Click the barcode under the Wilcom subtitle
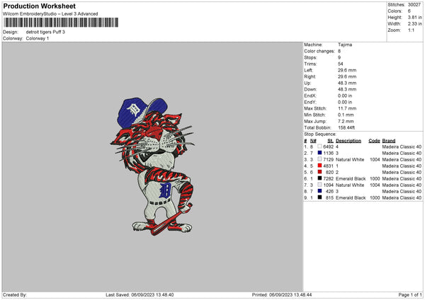 click(x=61, y=23)
